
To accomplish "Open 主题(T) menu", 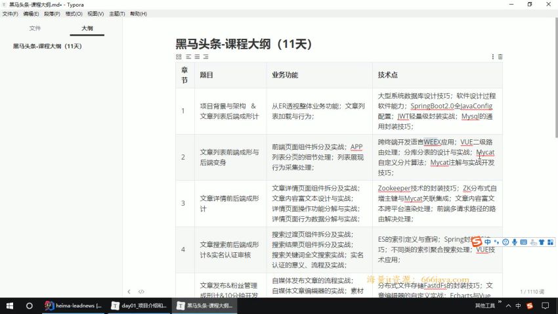I will (117, 14).
